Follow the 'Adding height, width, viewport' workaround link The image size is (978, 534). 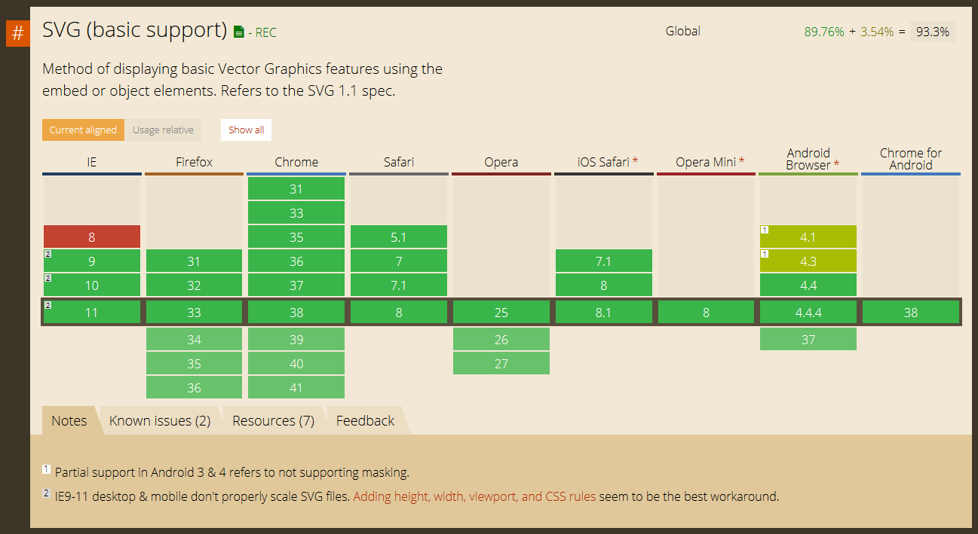(474, 496)
